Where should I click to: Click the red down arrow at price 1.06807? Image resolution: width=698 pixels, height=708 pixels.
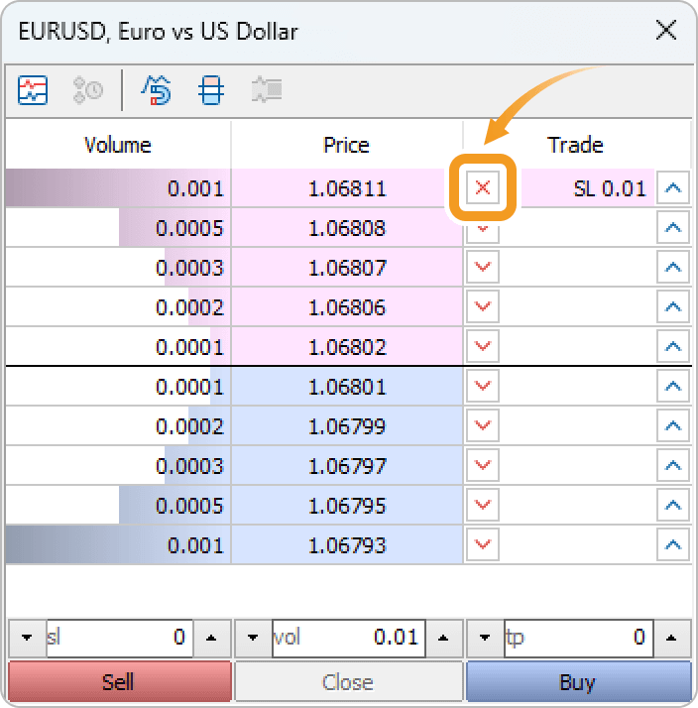483,267
